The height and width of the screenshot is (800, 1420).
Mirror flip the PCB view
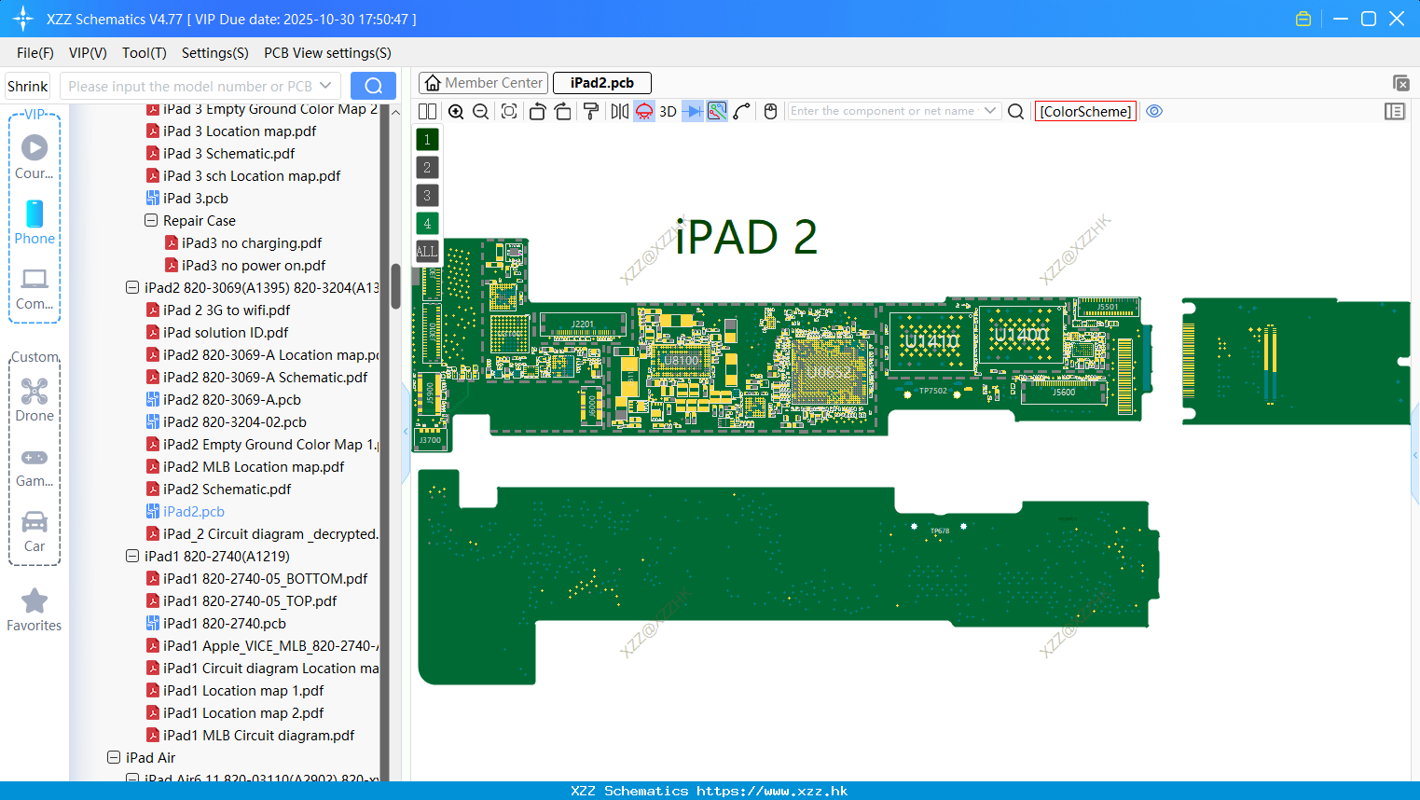click(619, 111)
